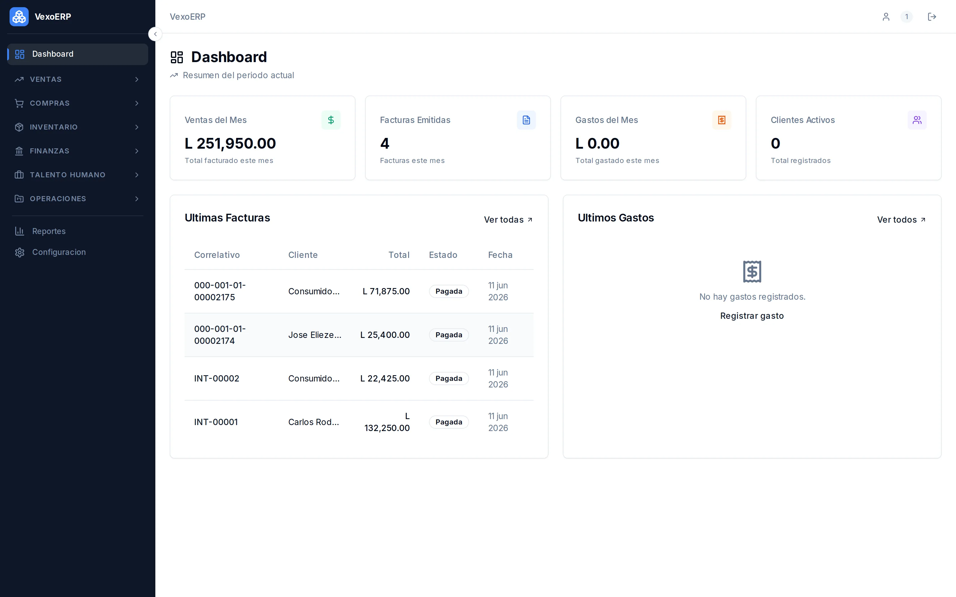Click the L 132,250.00 total cell
Screen dimensions: 956x597
point(387,422)
